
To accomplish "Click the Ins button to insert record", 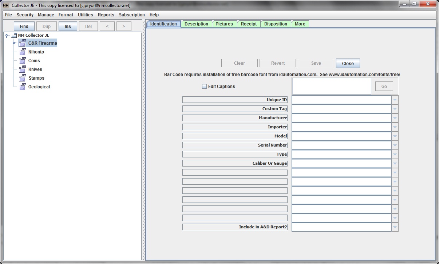I will [68, 27].
